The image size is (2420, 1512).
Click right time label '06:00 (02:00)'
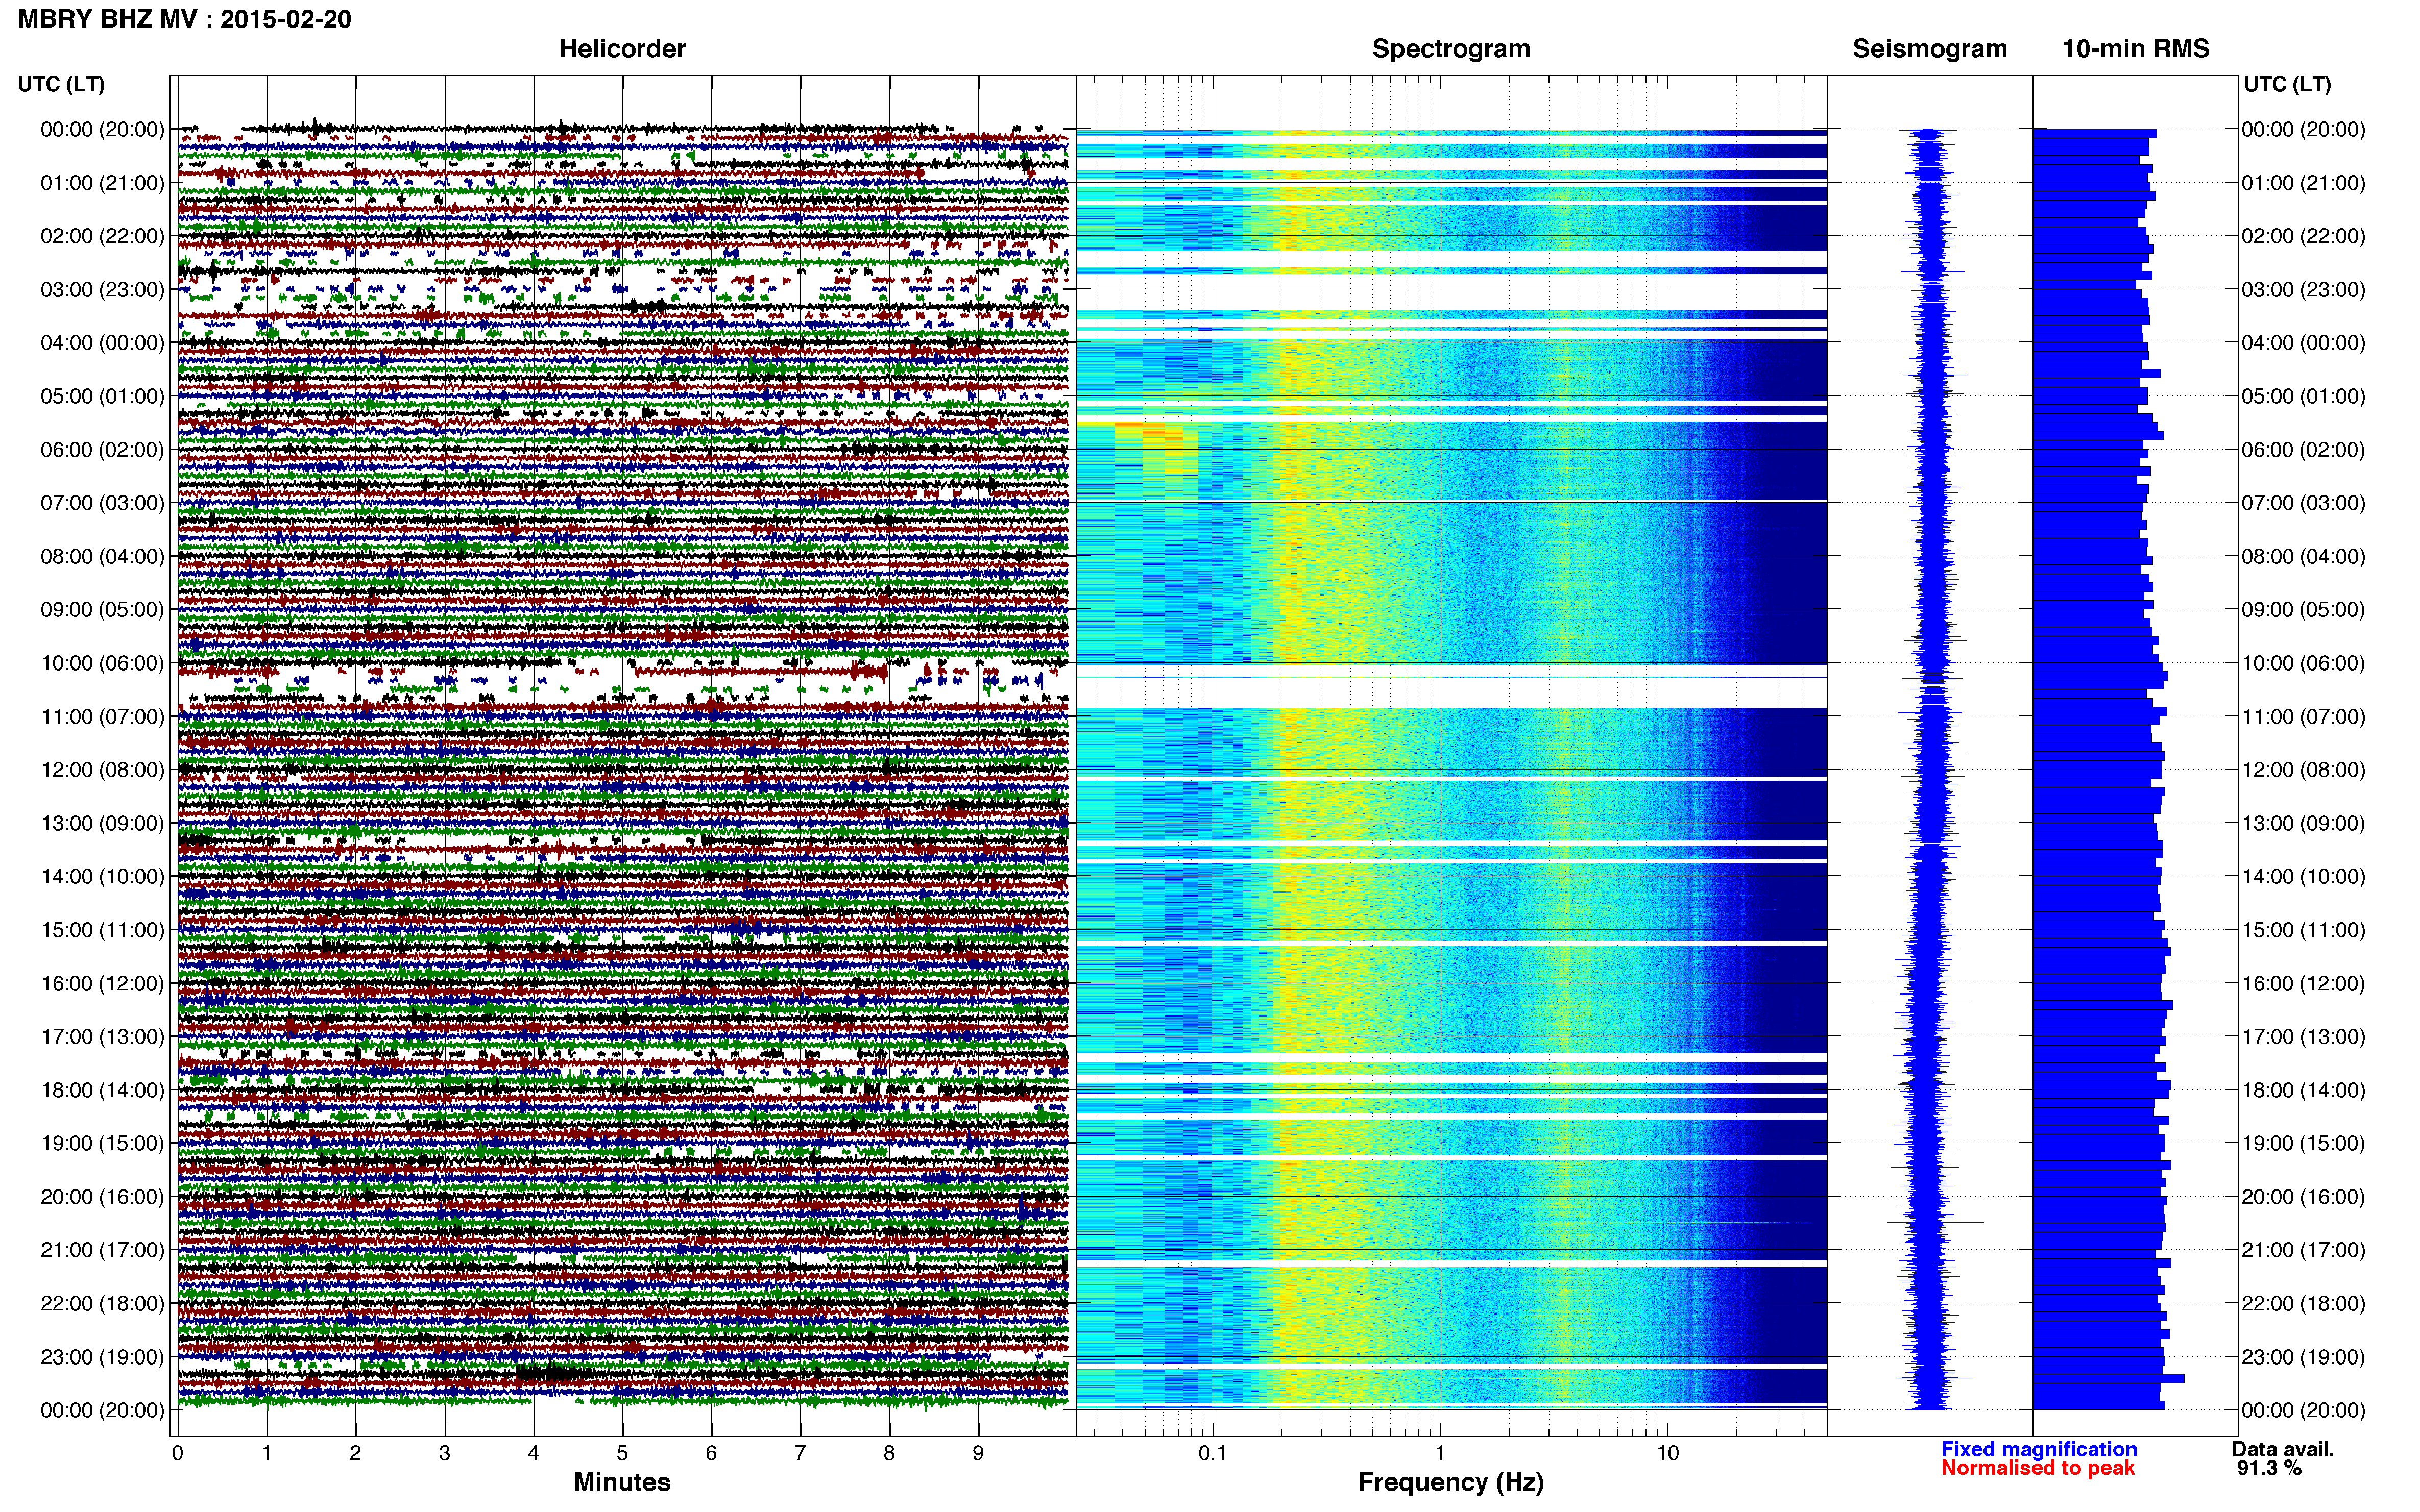tap(2304, 450)
